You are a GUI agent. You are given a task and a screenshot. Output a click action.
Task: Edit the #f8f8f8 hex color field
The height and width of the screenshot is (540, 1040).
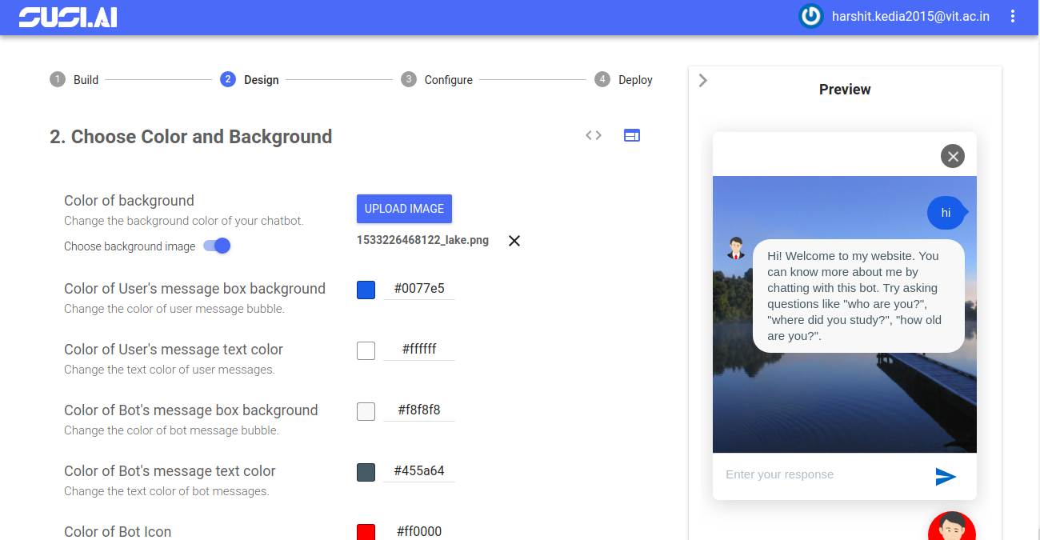419,410
